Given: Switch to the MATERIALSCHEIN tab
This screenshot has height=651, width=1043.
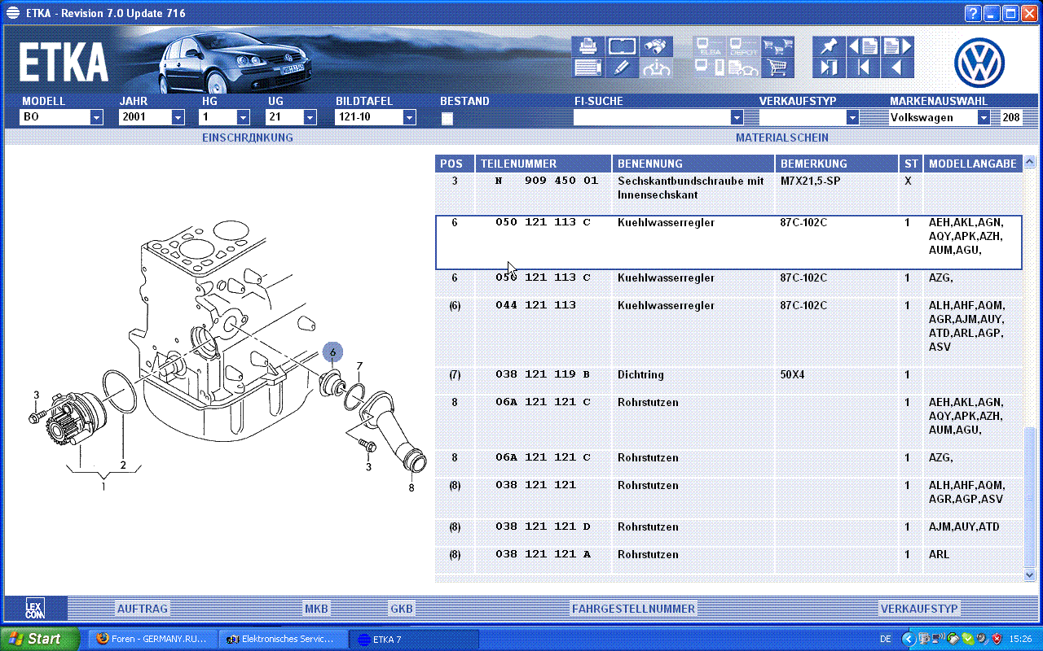Looking at the screenshot, I should (x=781, y=138).
